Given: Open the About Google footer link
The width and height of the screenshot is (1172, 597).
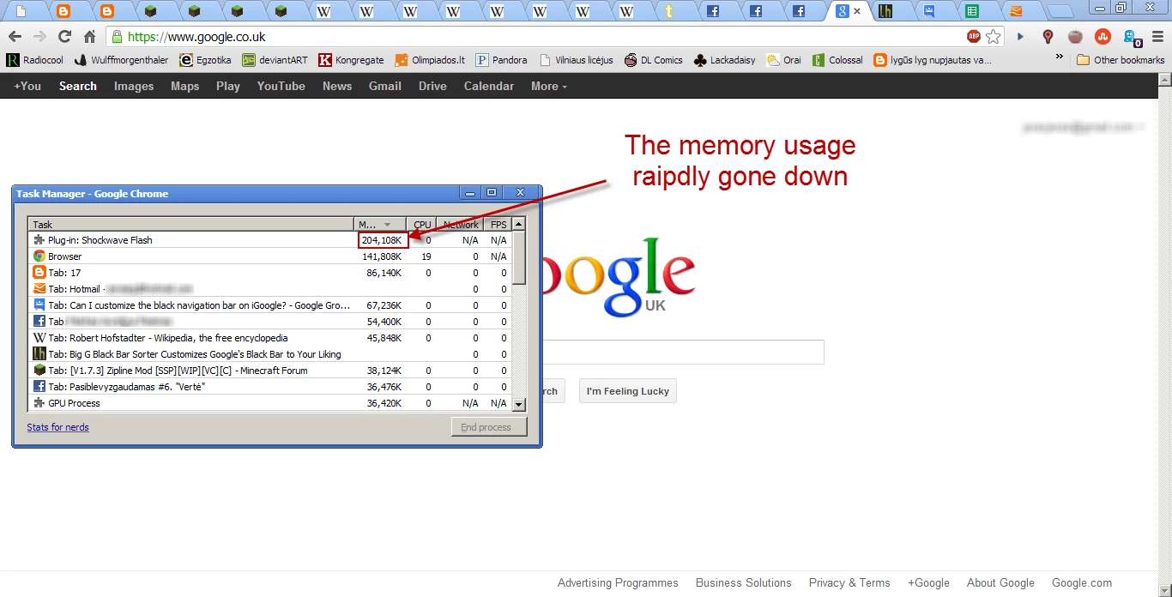Looking at the screenshot, I should pos(1000,582).
